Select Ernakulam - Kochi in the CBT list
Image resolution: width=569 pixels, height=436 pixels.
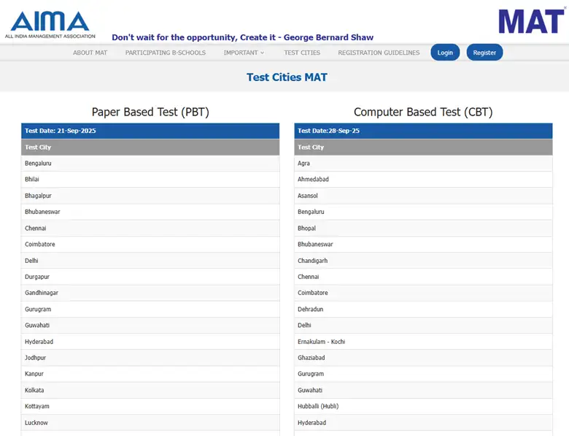(423, 342)
